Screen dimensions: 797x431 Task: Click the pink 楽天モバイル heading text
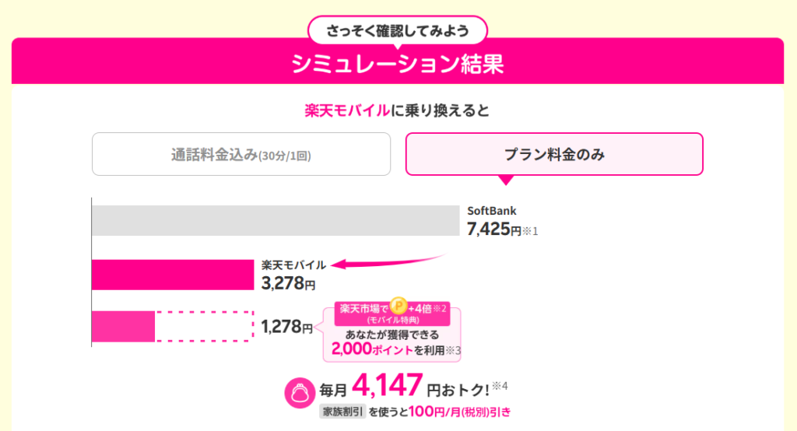(x=347, y=110)
